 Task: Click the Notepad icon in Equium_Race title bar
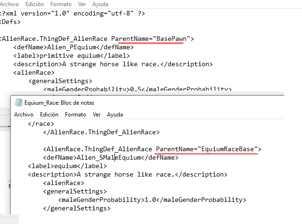18,102
